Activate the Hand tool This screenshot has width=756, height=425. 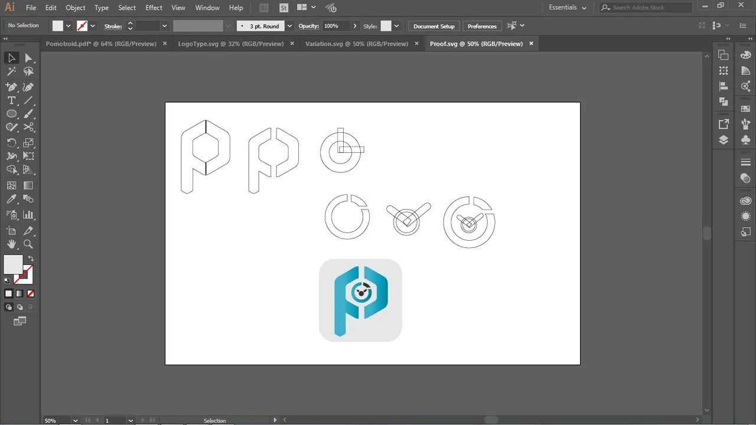coord(11,244)
